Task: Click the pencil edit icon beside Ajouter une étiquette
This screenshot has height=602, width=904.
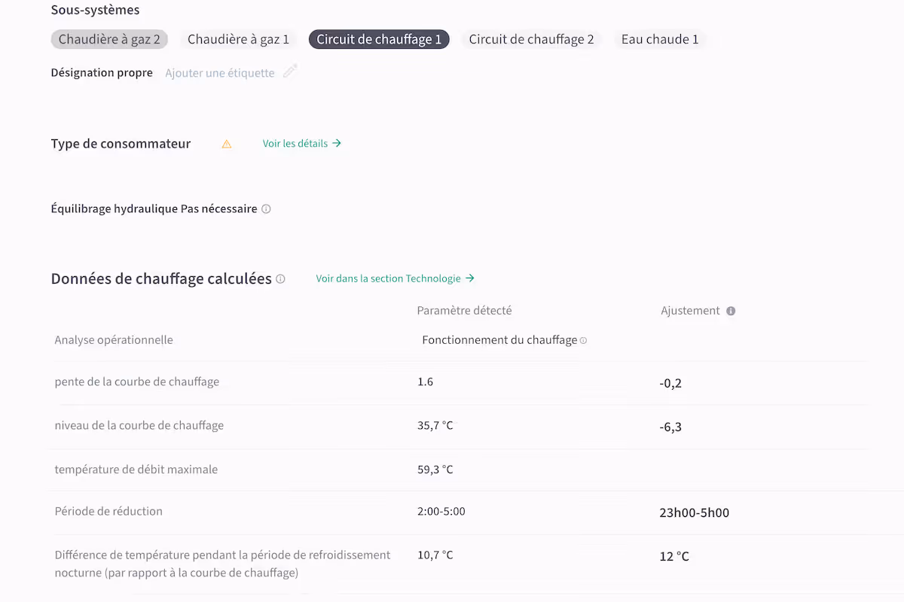Action: point(290,72)
